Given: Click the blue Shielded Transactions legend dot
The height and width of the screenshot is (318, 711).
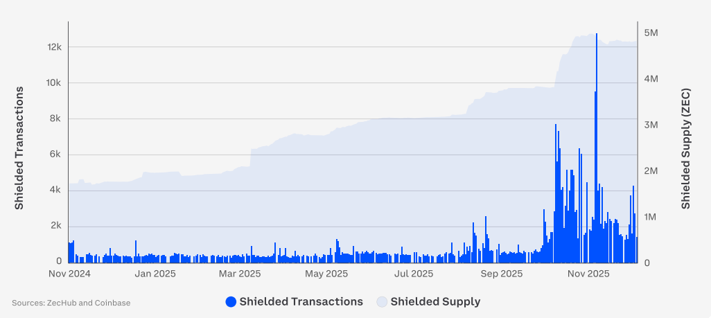Looking at the screenshot, I should point(231,302).
